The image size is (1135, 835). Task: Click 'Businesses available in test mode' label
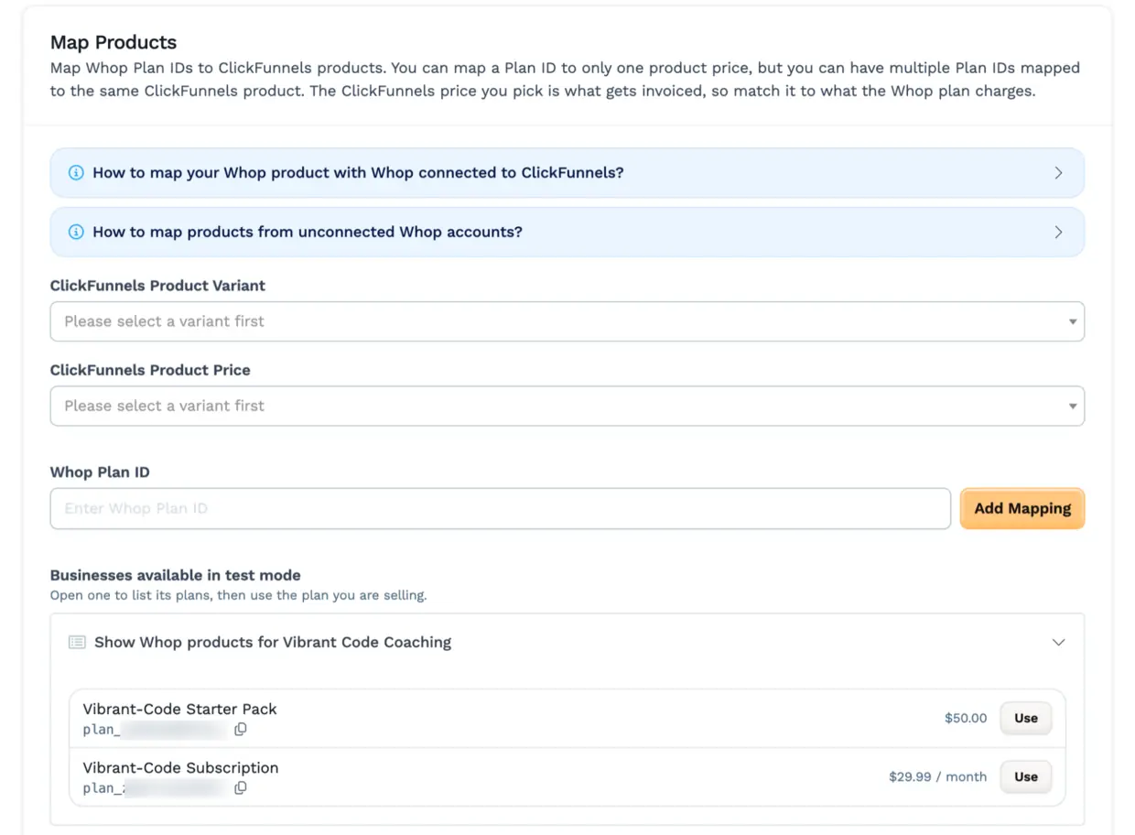[x=176, y=575]
